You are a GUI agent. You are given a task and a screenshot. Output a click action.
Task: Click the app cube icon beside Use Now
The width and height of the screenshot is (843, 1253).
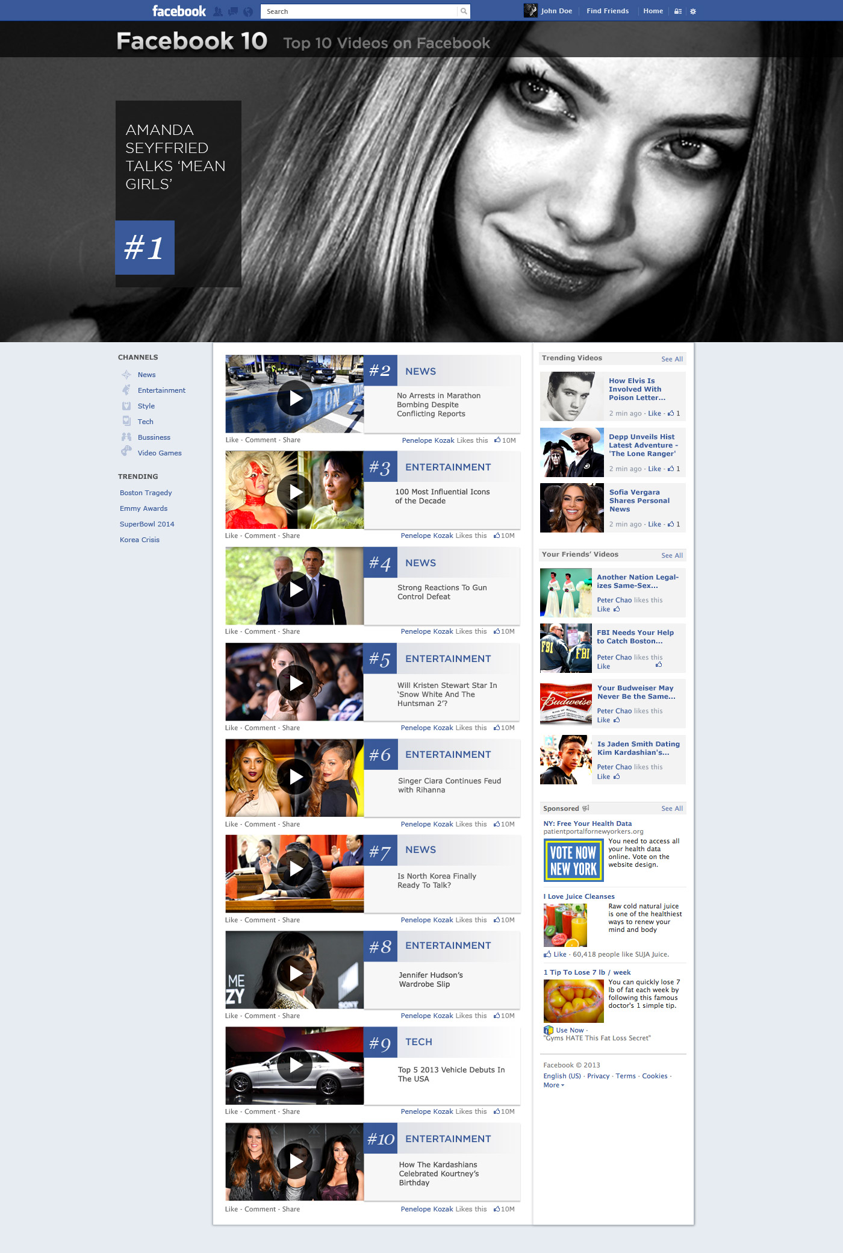[x=549, y=1030]
